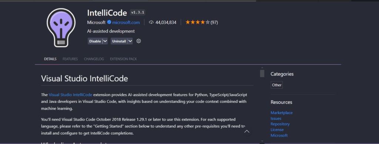Click the scrollbar down arrow
The image size is (379, 144).
pyautogui.click(x=262, y=141)
